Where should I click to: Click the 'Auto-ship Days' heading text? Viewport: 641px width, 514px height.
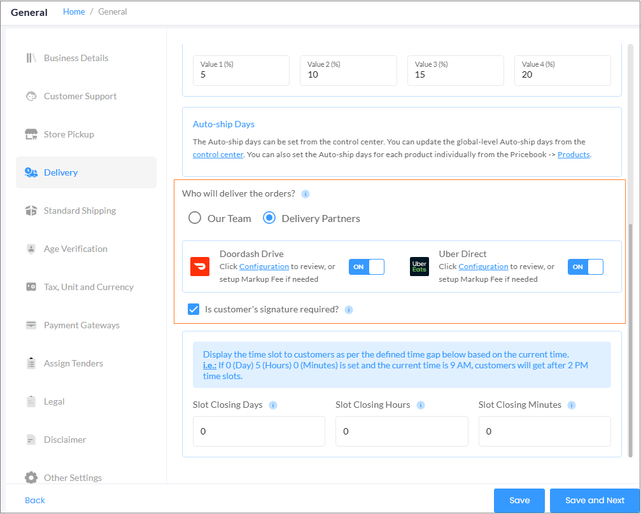(x=223, y=124)
